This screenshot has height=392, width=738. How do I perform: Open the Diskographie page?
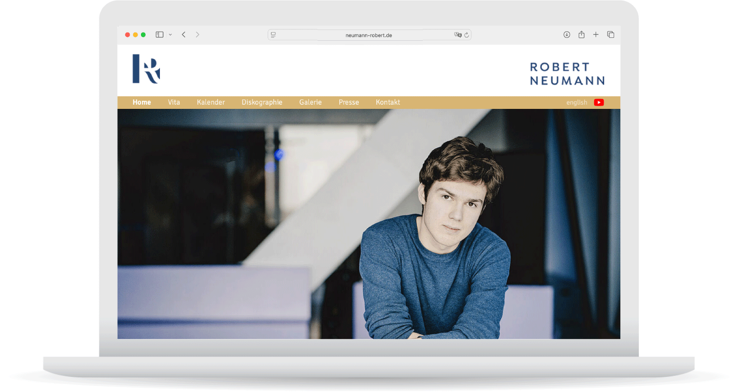pyautogui.click(x=262, y=102)
